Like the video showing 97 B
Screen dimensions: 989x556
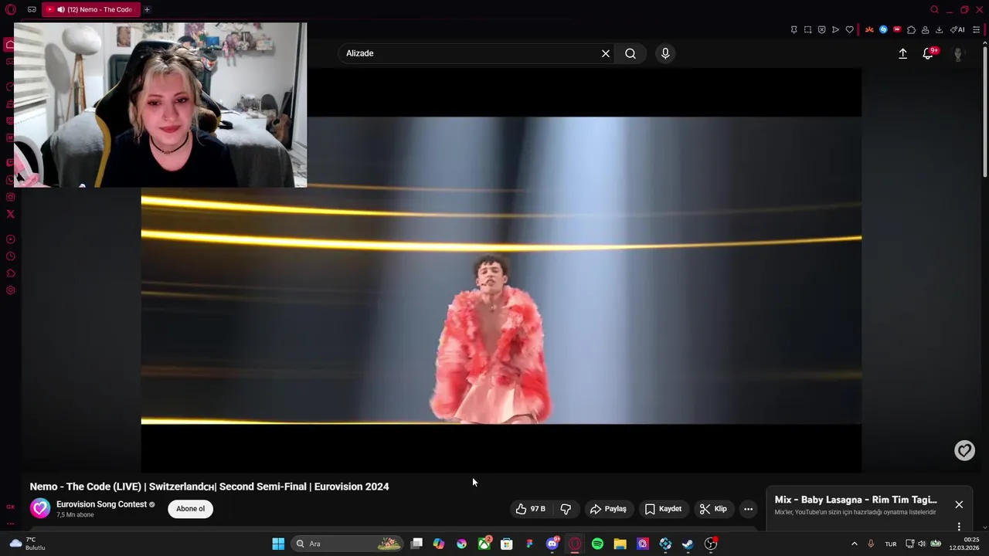531,509
